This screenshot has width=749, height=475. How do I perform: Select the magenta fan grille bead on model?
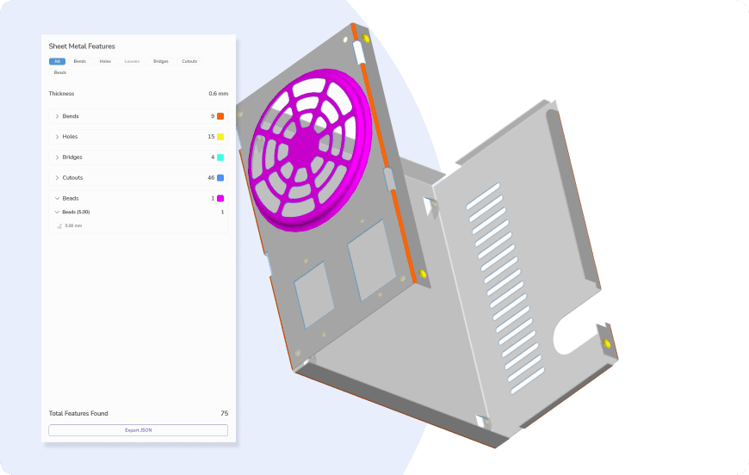click(310, 151)
